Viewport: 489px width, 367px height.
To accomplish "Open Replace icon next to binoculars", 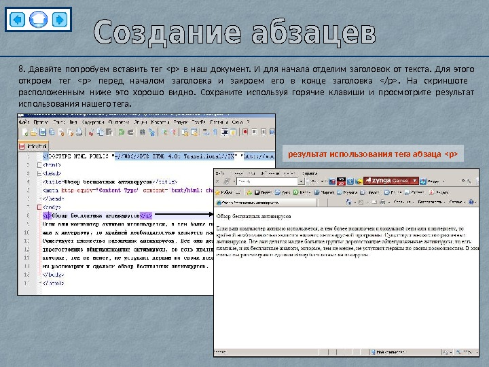I will 151,133.
